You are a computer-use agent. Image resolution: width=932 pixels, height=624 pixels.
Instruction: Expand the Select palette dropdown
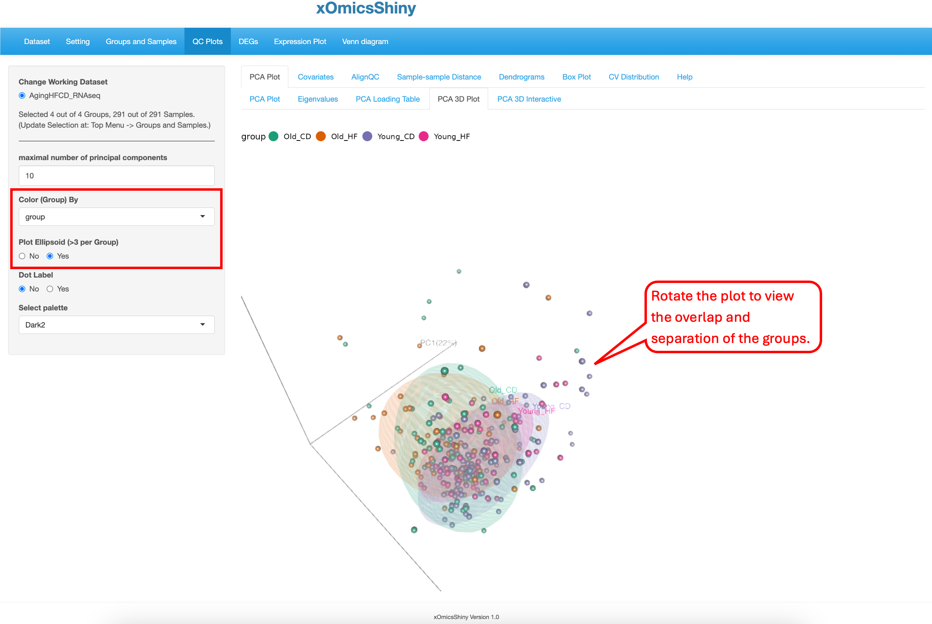[116, 325]
